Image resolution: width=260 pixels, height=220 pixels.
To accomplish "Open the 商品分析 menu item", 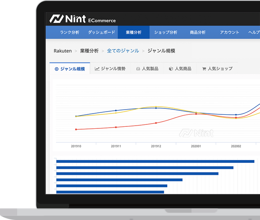I will 198,32.
